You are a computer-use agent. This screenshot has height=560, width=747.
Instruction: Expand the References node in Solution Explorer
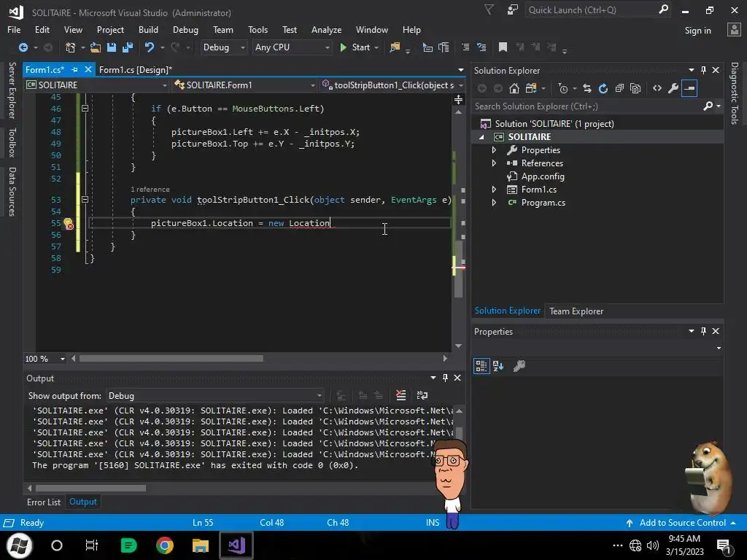click(x=494, y=163)
